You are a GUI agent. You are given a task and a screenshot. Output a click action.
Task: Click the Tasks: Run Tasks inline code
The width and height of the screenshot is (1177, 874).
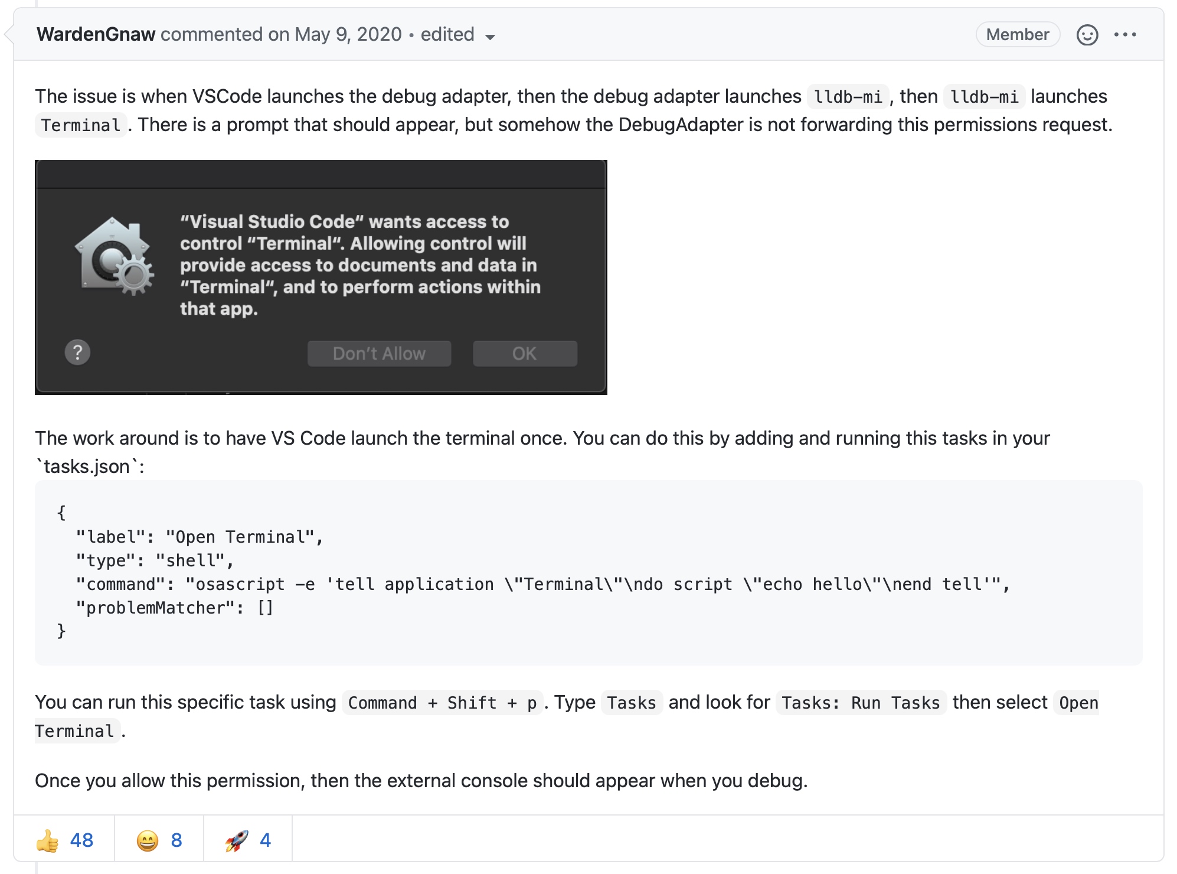point(861,703)
